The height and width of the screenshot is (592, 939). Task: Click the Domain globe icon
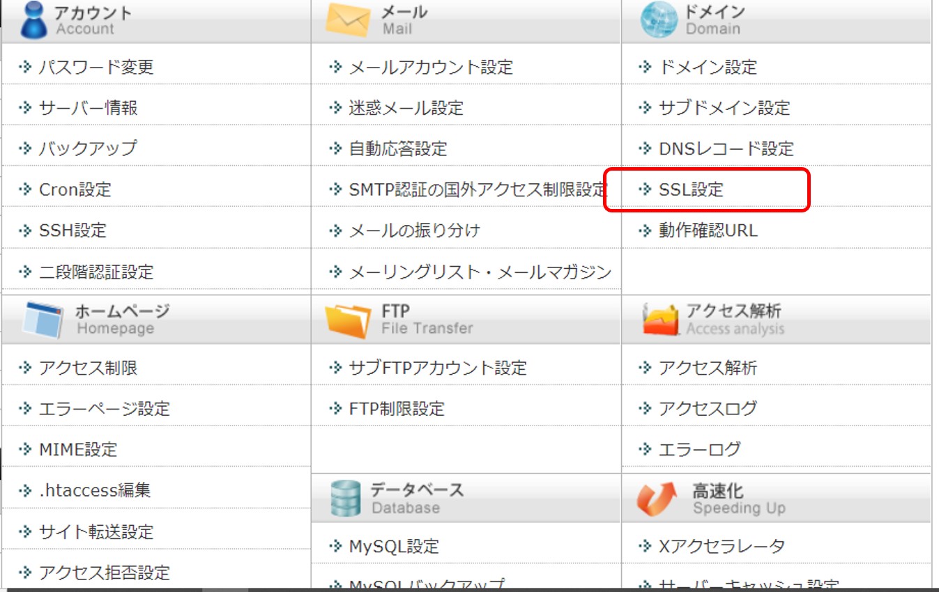coord(659,20)
